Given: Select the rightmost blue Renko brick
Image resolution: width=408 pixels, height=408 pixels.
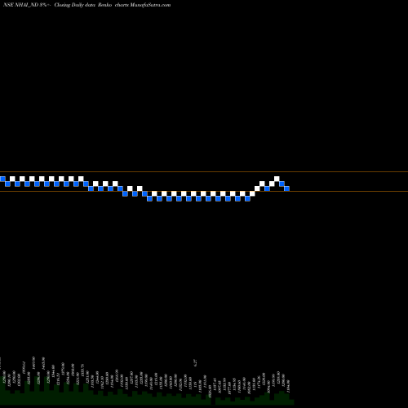Looking at the screenshot, I should (287, 188).
